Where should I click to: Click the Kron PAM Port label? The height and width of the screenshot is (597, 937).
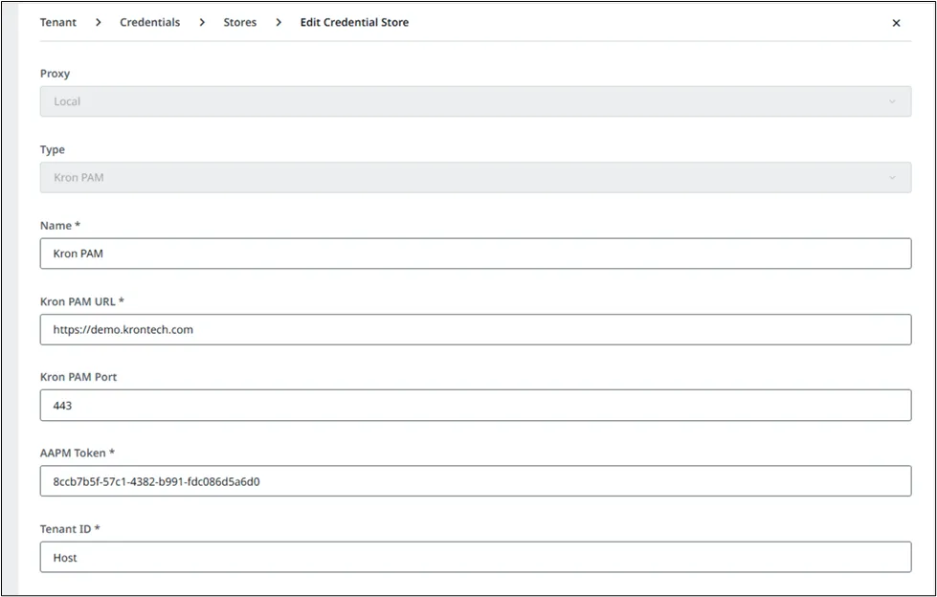(x=78, y=377)
